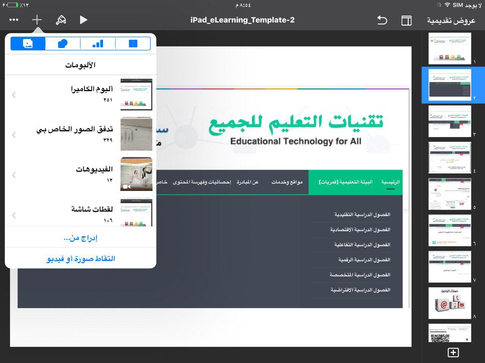Tap the undo arrow icon

(x=382, y=20)
